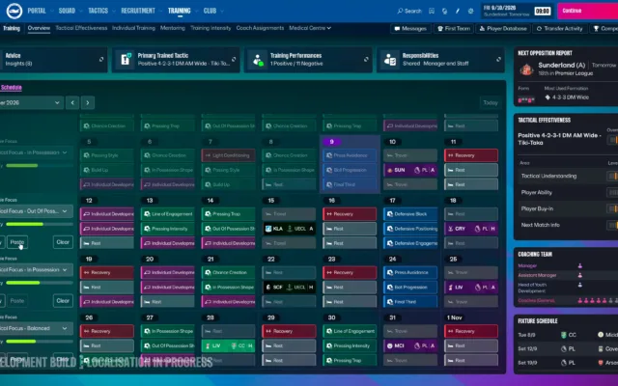Select Pressing Trap session on the 14th
The image size is (618, 386).
[228, 214]
